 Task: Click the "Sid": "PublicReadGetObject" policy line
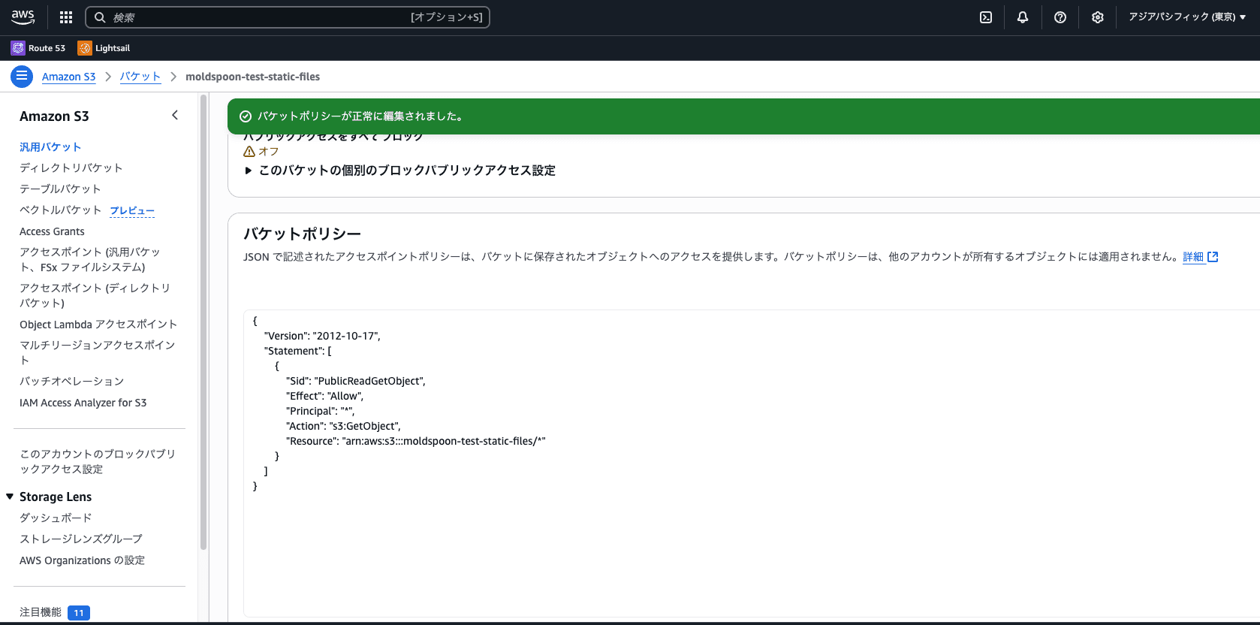[x=356, y=381]
